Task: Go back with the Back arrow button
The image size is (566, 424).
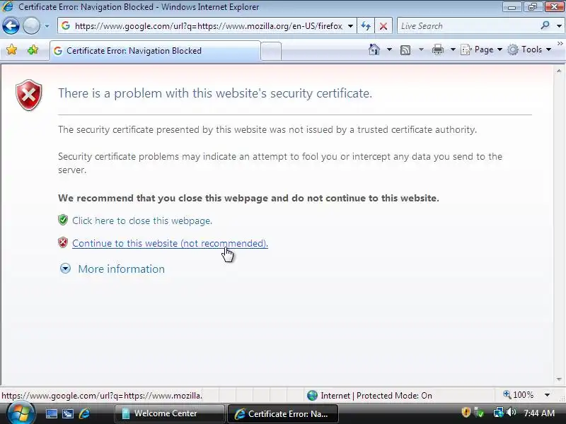Action: point(11,26)
